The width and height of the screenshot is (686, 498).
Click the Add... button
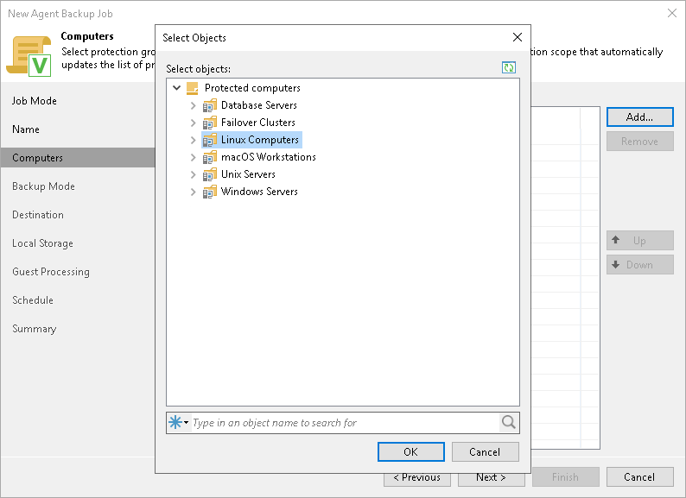pyautogui.click(x=639, y=117)
